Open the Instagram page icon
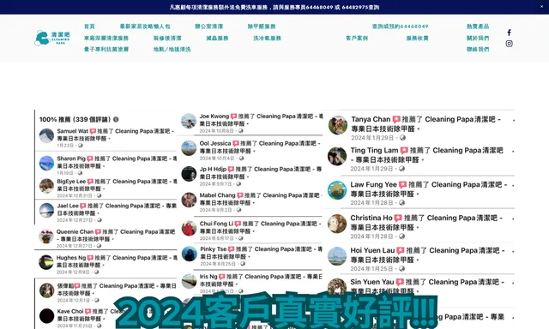The height and width of the screenshot is (329, 549). [x=509, y=44]
